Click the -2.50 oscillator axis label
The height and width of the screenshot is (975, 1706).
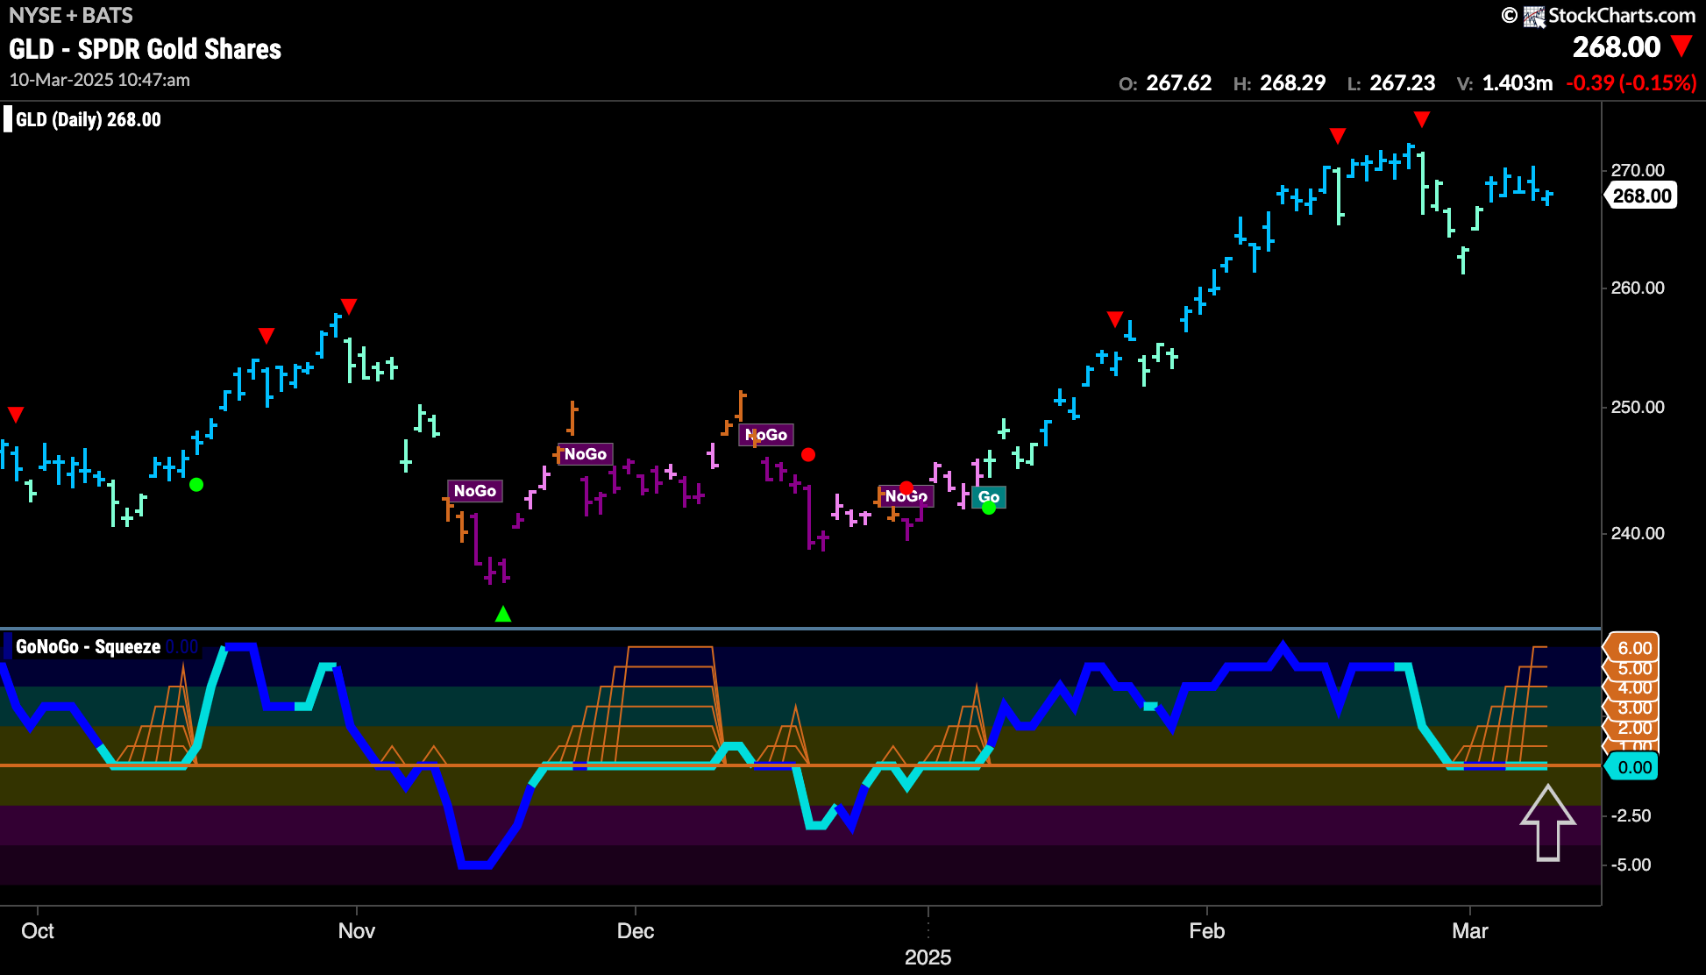1631,815
